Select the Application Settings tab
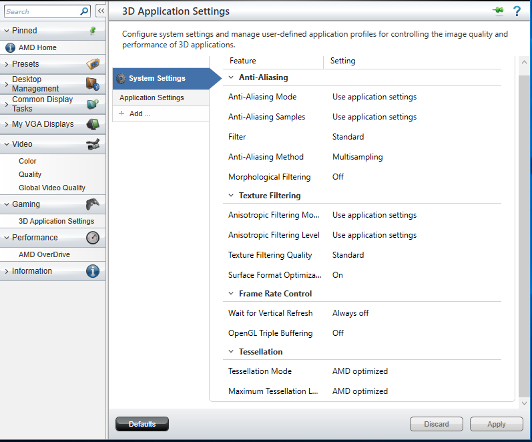 [x=152, y=97]
